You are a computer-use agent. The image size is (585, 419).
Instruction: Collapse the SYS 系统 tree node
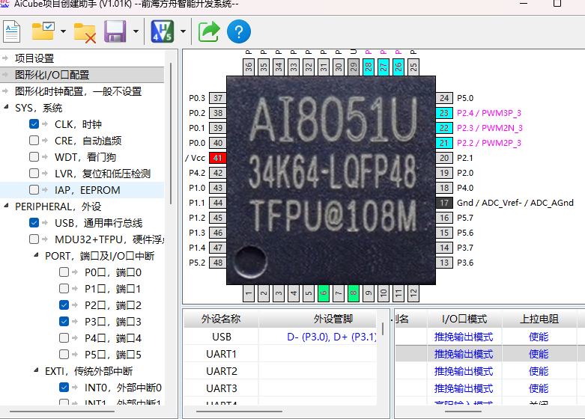[x=6, y=107]
